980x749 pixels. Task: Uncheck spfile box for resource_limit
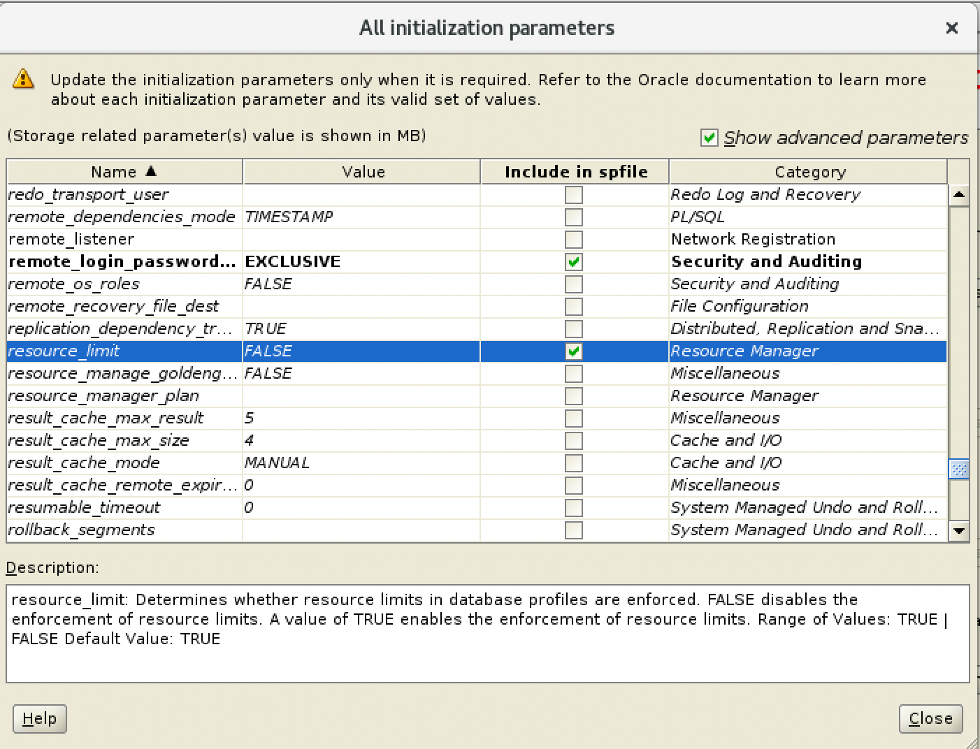(574, 351)
